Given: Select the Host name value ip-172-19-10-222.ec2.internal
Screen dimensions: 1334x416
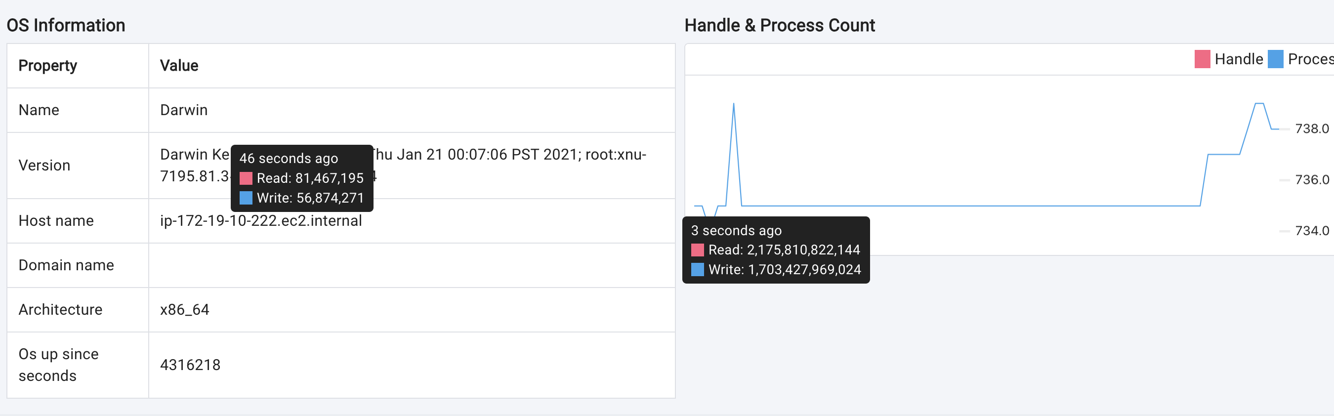Looking at the screenshot, I should (261, 221).
